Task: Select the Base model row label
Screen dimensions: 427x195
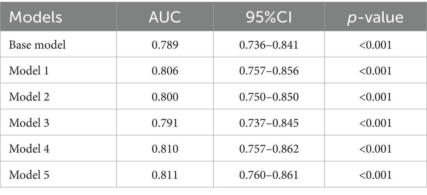Action: click(x=37, y=45)
